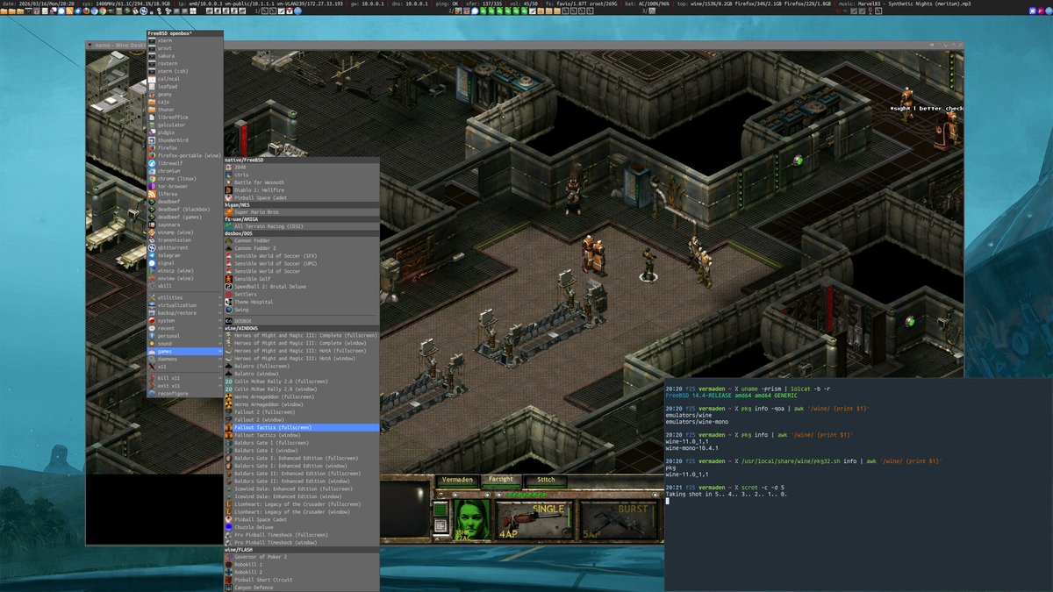Open firefox-portable (wine) entry
Screen dimensions: 1053x592
(185, 155)
